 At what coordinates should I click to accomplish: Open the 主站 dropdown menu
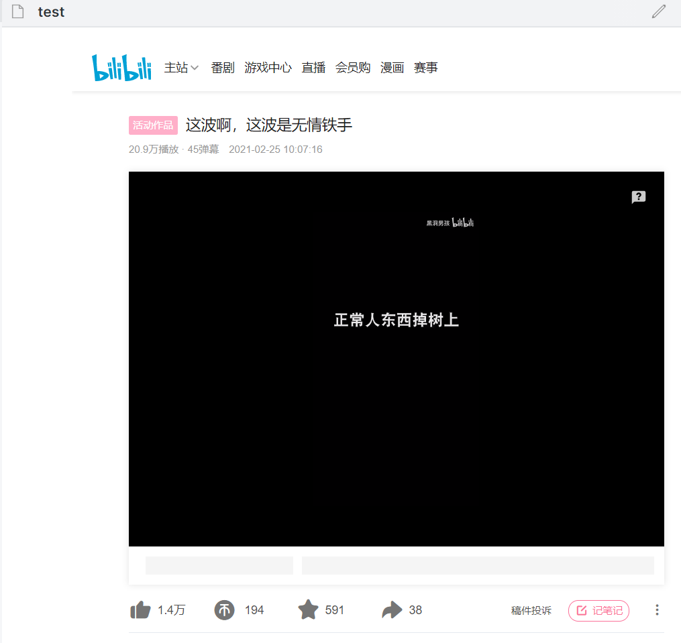point(176,67)
